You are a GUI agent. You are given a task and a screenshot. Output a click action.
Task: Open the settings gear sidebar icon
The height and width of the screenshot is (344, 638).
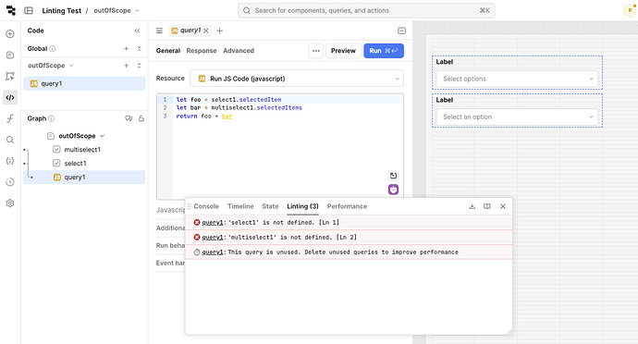coord(10,203)
